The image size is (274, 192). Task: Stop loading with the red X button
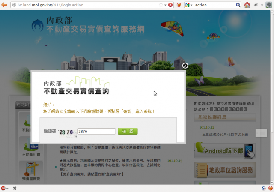tap(170, 5)
